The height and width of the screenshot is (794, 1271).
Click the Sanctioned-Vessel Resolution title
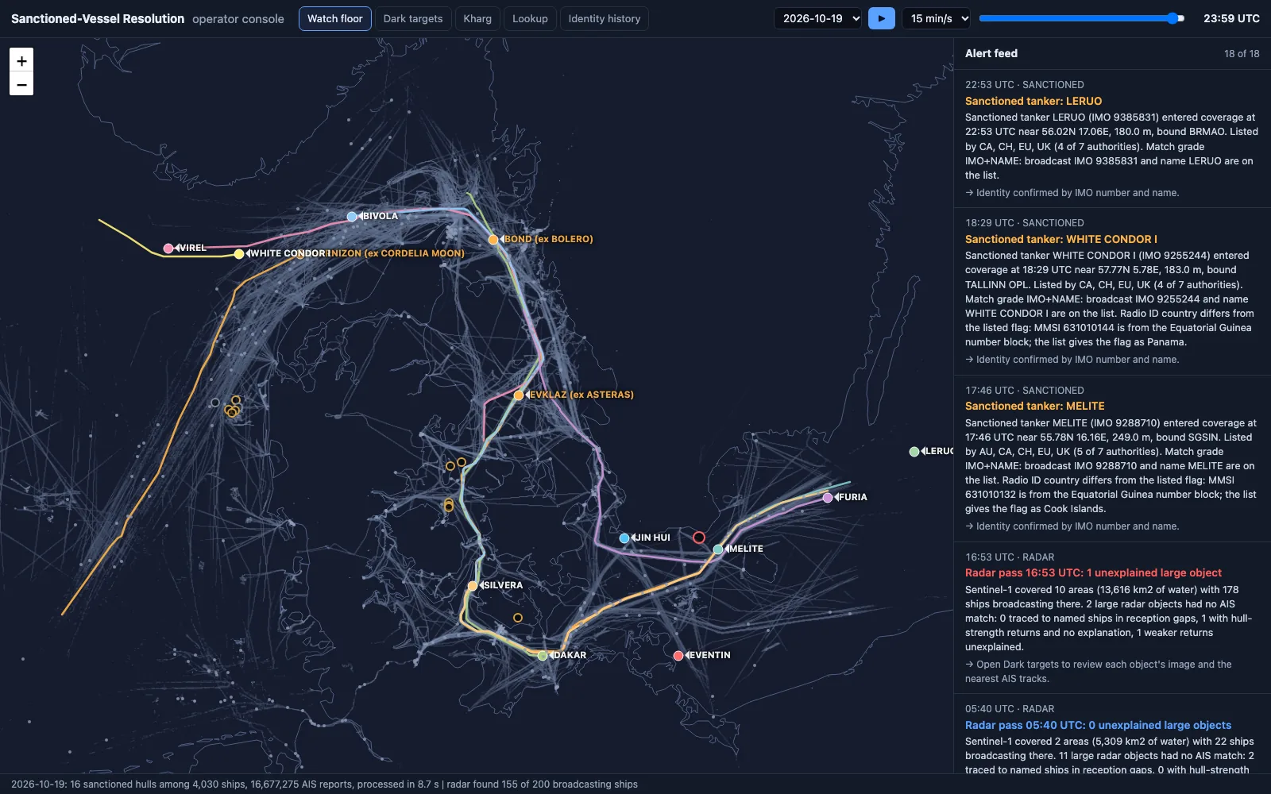(98, 18)
